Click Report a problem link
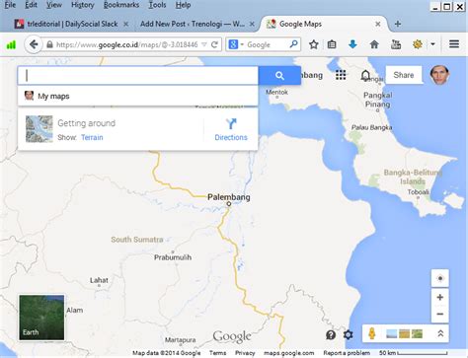The image size is (468, 358). [x=347, y=353]
